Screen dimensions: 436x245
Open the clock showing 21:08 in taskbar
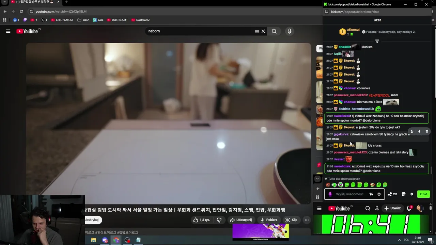(417, 240)
